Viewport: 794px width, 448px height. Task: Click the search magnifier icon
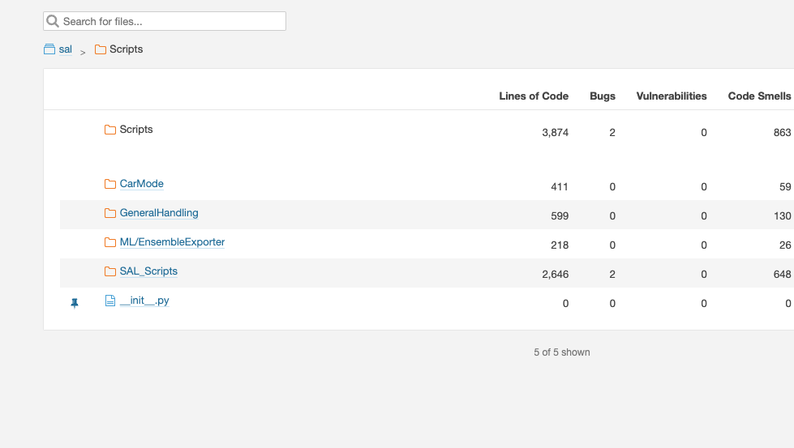click(x=53, y=21)
